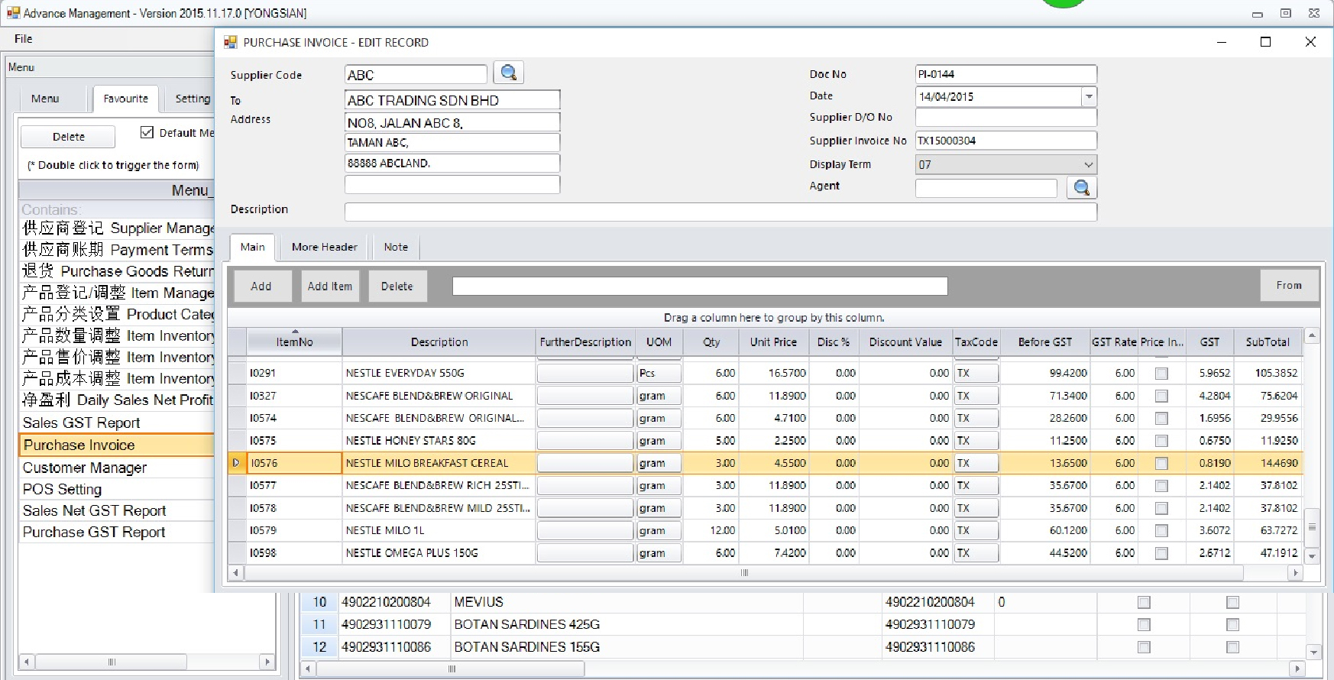Click the Agent input field
This screenshot has width=1334, height=680.
click(x=986, y=188)
